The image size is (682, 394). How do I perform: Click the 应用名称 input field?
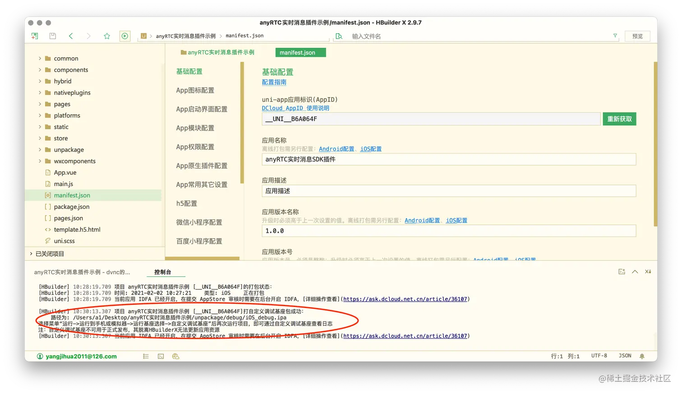click(449, 159)
